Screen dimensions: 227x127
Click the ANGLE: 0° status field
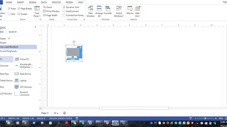click(41, 118)
